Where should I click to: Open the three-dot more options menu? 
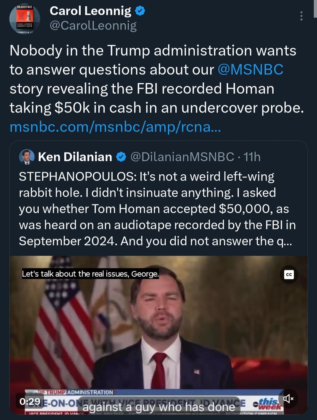coord(301,16)
